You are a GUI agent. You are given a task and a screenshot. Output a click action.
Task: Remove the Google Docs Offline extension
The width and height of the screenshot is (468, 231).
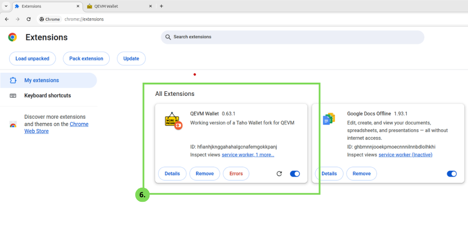pos(362,173)
